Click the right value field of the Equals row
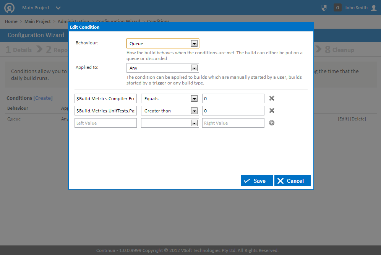This screenshot has width=381, height=255. point(233,99)
